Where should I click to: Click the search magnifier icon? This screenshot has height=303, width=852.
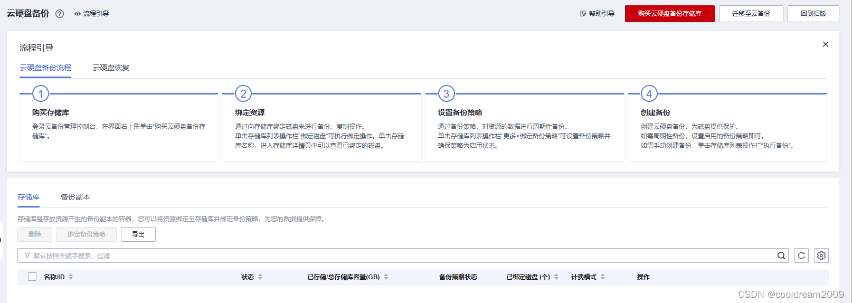click(x=781, y=255)
